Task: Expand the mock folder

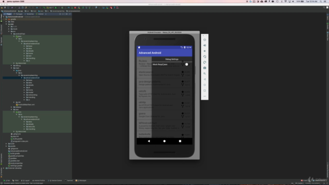Action: pos(9,29)
